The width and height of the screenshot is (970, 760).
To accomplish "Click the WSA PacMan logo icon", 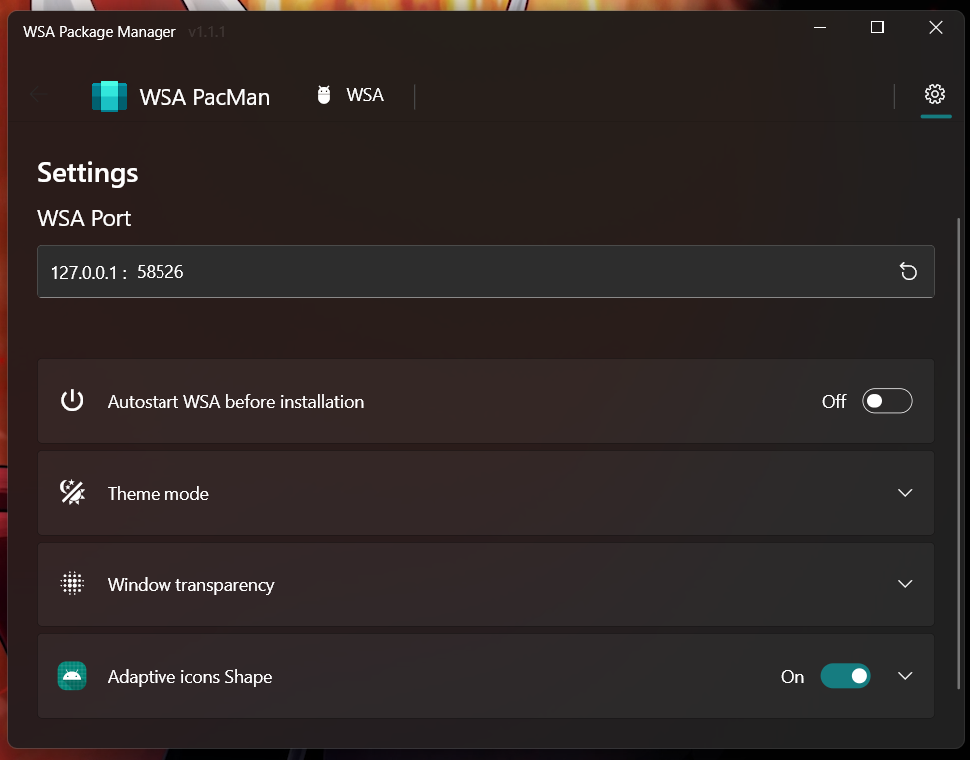I will (109, 96).
